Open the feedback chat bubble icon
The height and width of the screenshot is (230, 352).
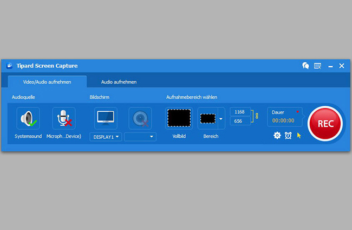tap(305, 66)
